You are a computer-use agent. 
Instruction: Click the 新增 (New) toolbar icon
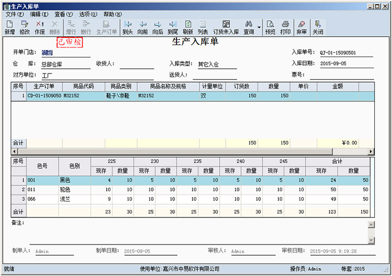(10, 28)
